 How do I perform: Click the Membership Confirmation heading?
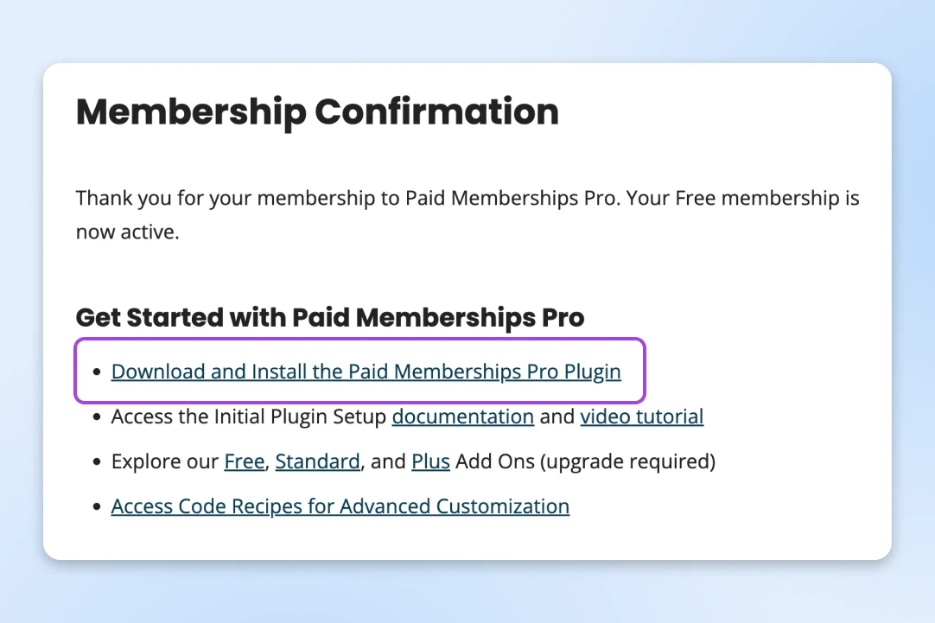click(317, 112)
